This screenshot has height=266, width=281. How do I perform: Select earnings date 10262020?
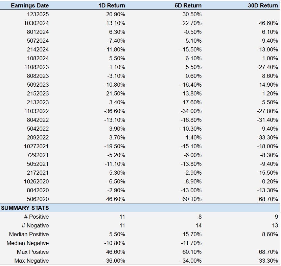pos(37,181)
